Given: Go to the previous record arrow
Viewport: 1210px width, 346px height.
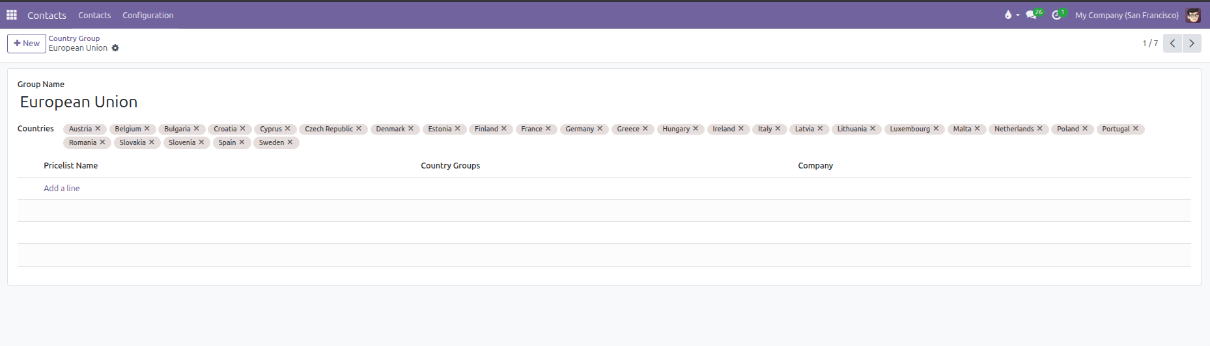Looking at the screenshot, I should pyautogui.click(x=1172, y=44).
